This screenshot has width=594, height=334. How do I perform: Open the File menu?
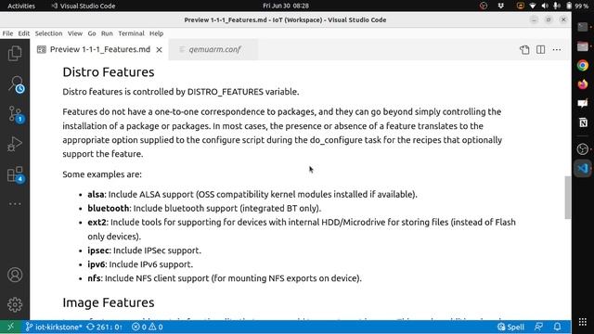click(7, 33)
